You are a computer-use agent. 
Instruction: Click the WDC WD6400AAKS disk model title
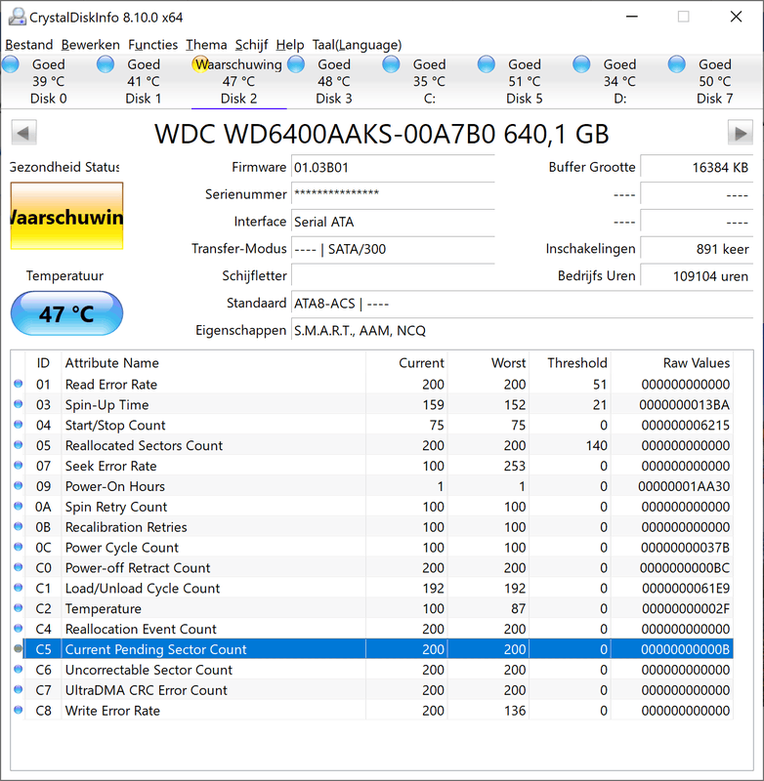coord(381,134)
